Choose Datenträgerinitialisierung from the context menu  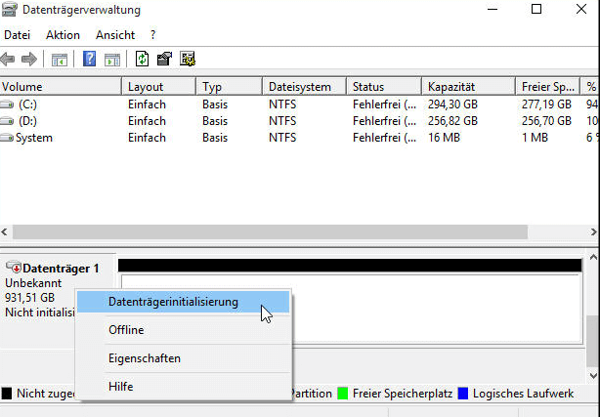tap(173, 302)
